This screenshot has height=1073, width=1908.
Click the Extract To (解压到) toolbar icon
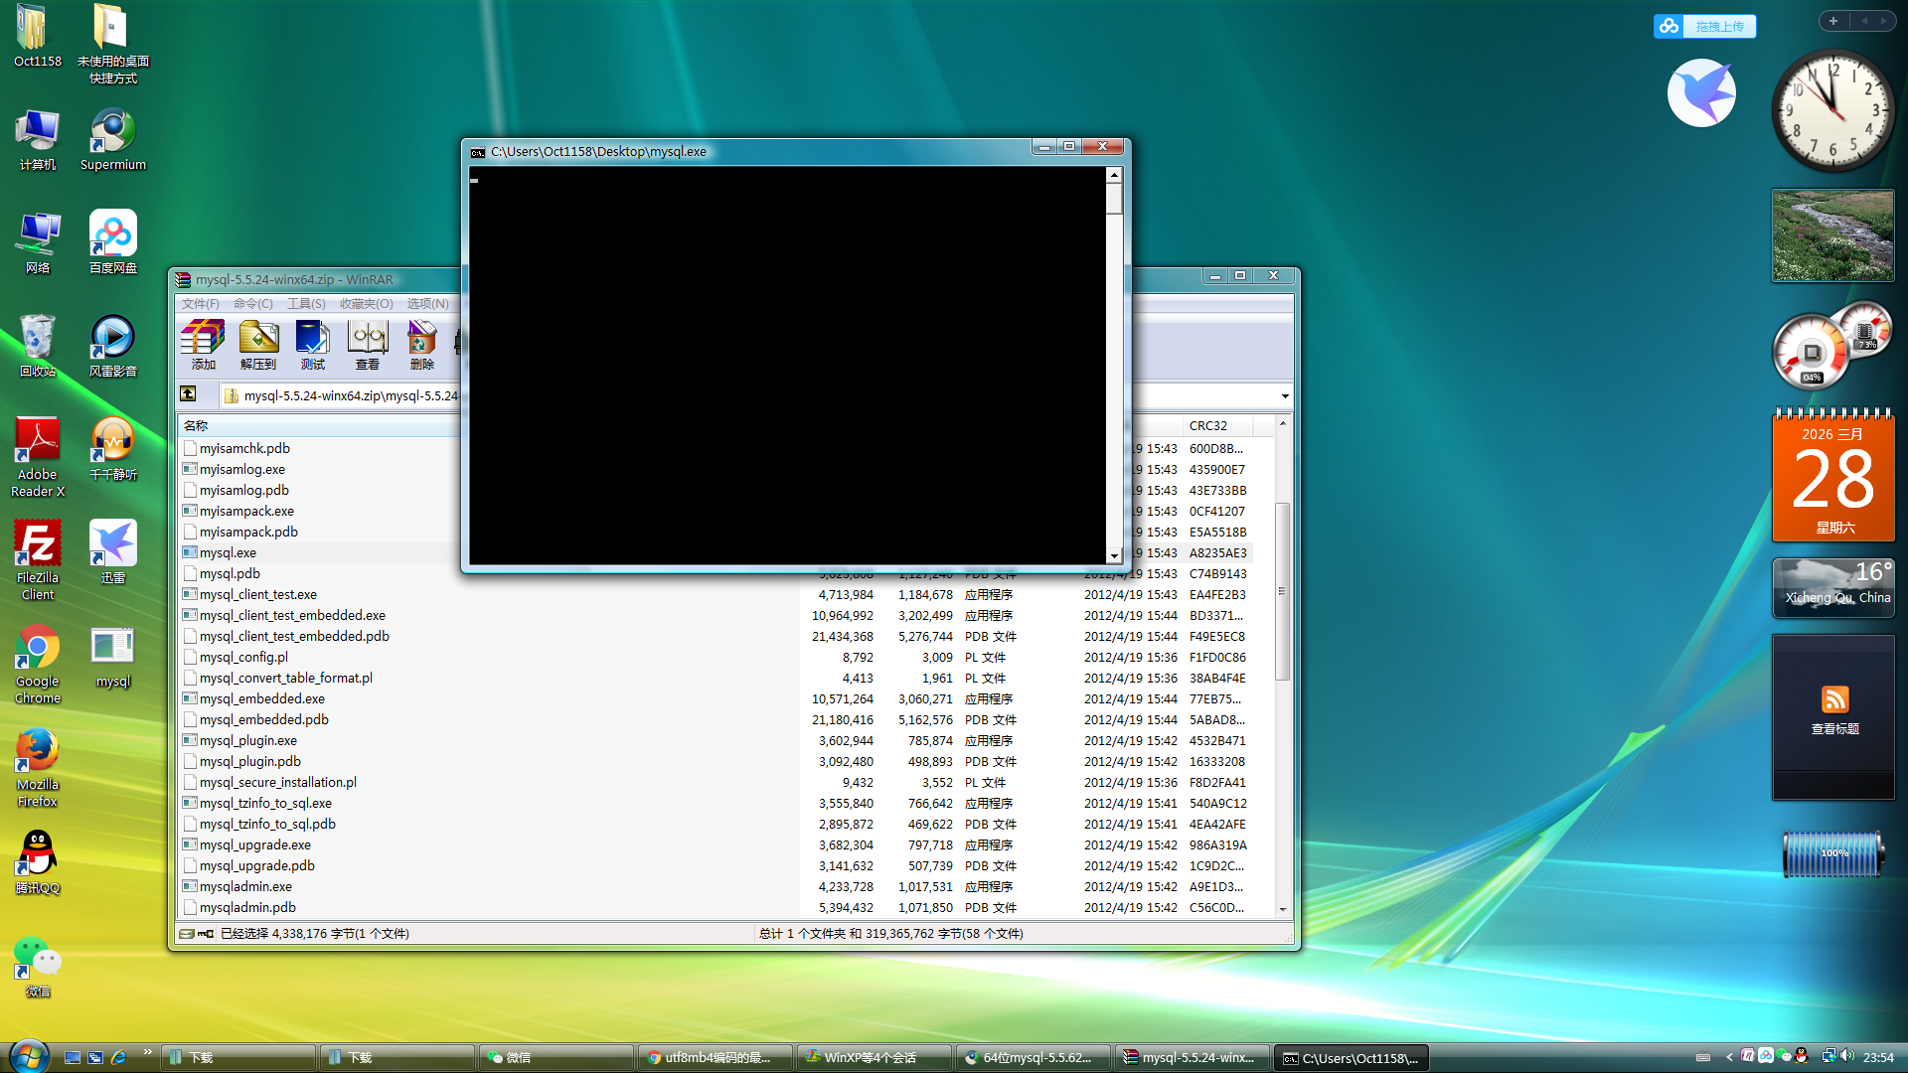(258, 343)
